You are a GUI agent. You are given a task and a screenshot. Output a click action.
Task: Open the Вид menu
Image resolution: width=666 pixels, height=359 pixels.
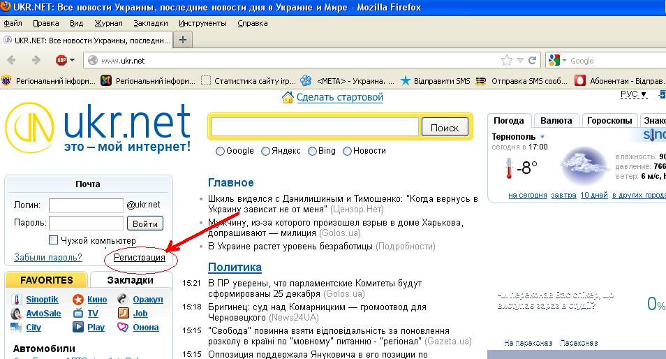click(x=77, y=23)
